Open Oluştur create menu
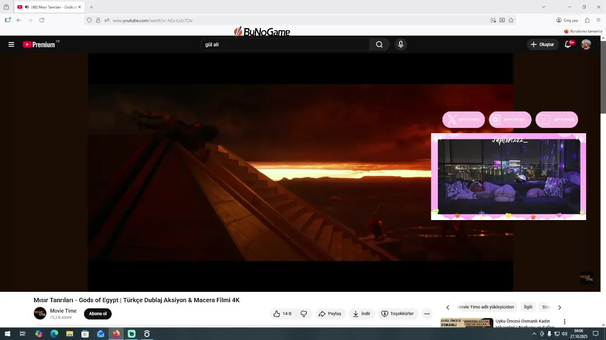This screenshot has width=606, height=340. tap(543, 44)
